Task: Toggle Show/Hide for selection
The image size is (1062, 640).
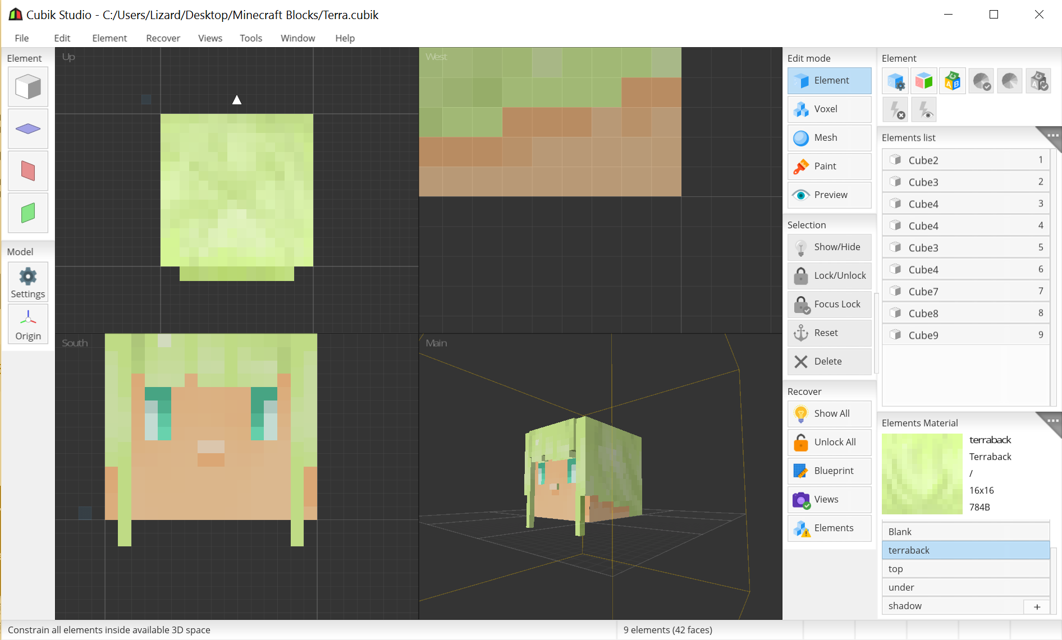Action: 830,247
